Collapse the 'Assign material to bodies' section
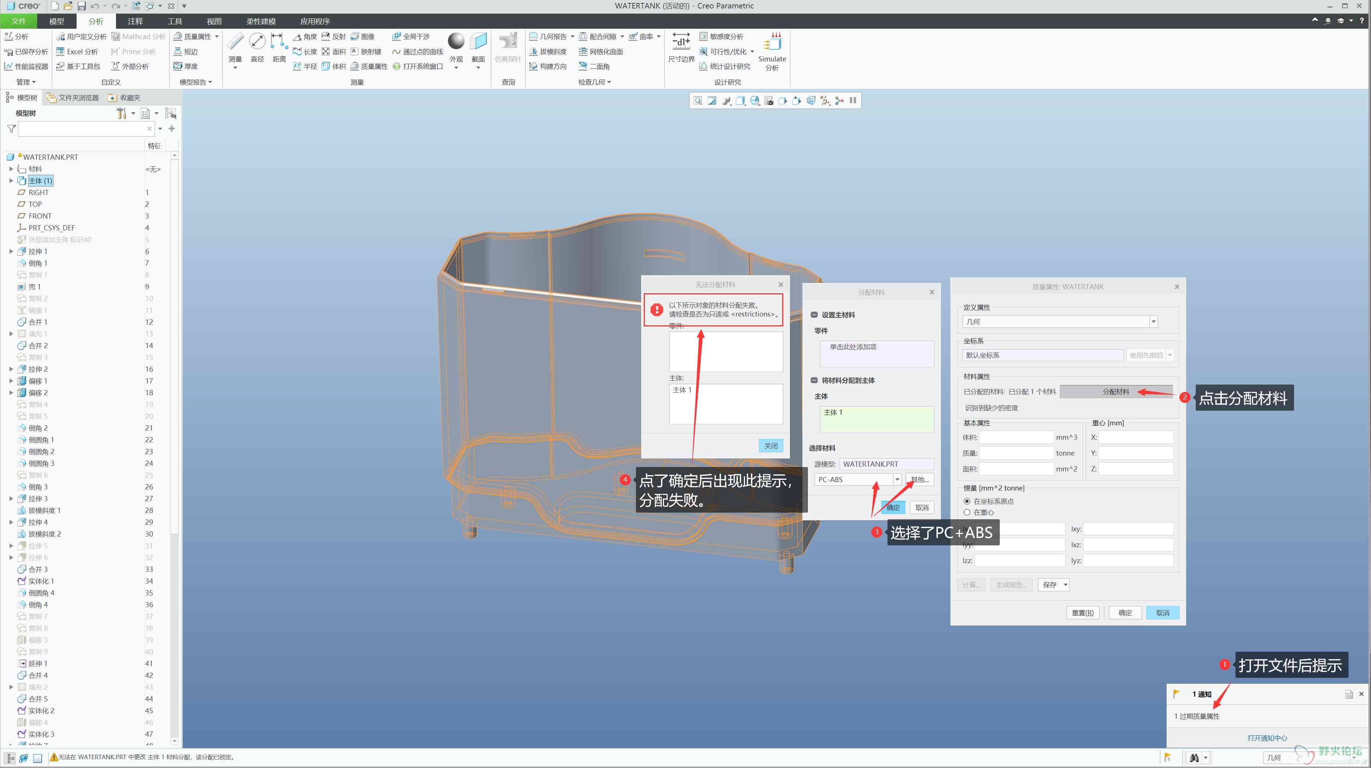The image size is (1371, 768). [814, 380]
